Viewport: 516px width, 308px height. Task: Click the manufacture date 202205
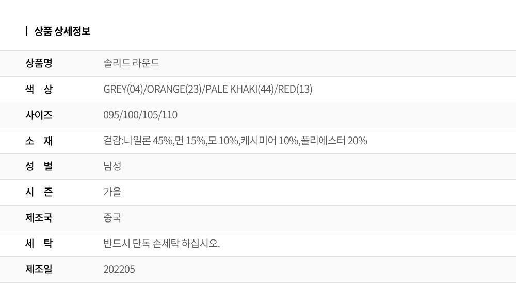(119, 269)
